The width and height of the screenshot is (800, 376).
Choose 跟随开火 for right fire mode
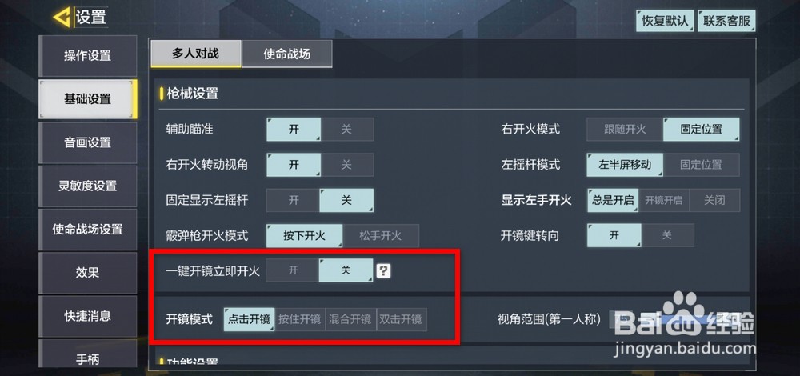tap(625, 130)
